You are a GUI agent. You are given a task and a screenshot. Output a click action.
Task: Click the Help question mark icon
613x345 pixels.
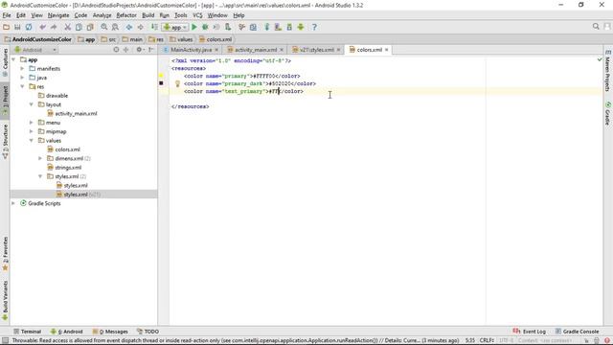pos(314,27)
